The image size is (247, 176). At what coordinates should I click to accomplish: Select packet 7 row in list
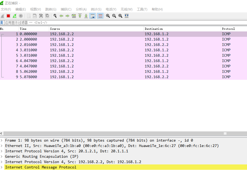[124, 66]
